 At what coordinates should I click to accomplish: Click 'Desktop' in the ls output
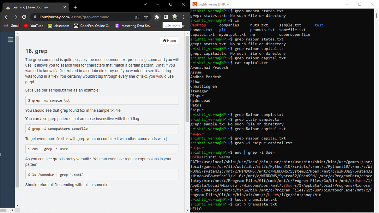(198, 25)
